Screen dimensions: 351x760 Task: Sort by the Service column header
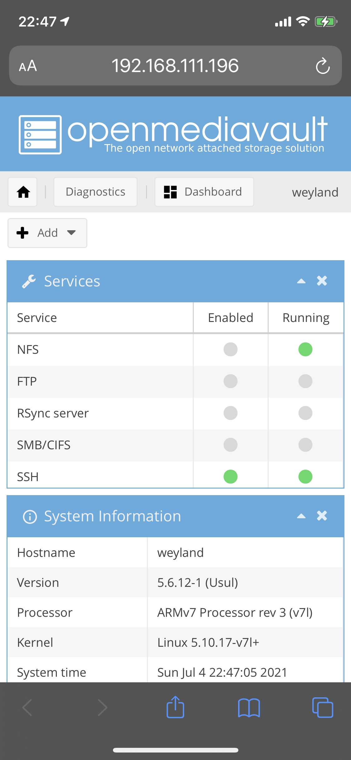click(x=100, y=318)
